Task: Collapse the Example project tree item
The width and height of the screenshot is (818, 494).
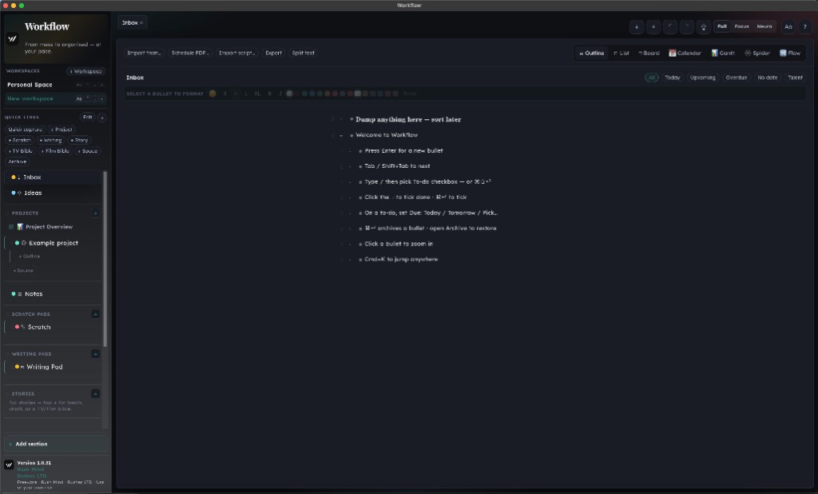Action: point(11,243)
